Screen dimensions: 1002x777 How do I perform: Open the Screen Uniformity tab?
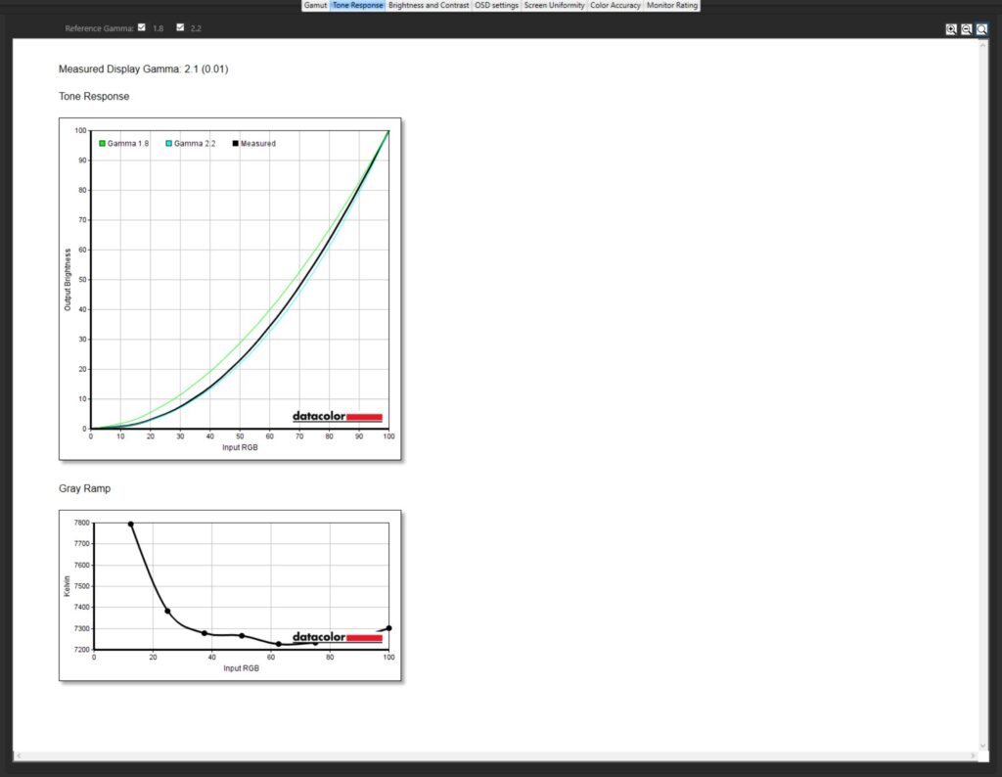(554, 6)
